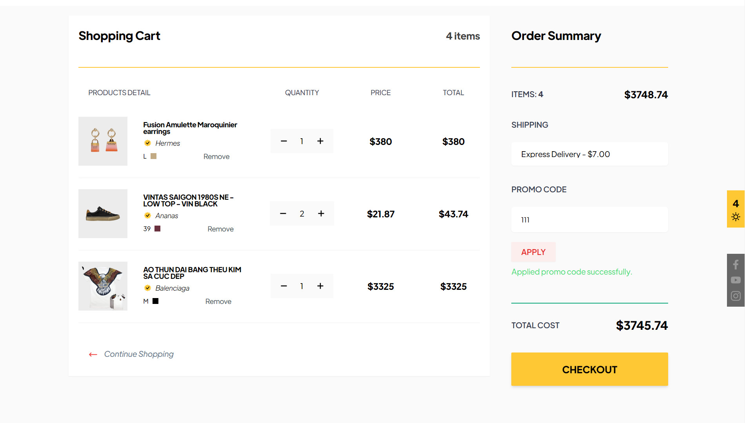Click the yellow CHECKOUT button
The height and width of the screenshot is (423, 745).
point(589,369)
